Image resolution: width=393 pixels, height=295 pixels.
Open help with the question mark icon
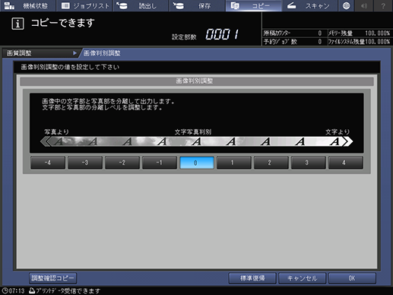point(383,5)
